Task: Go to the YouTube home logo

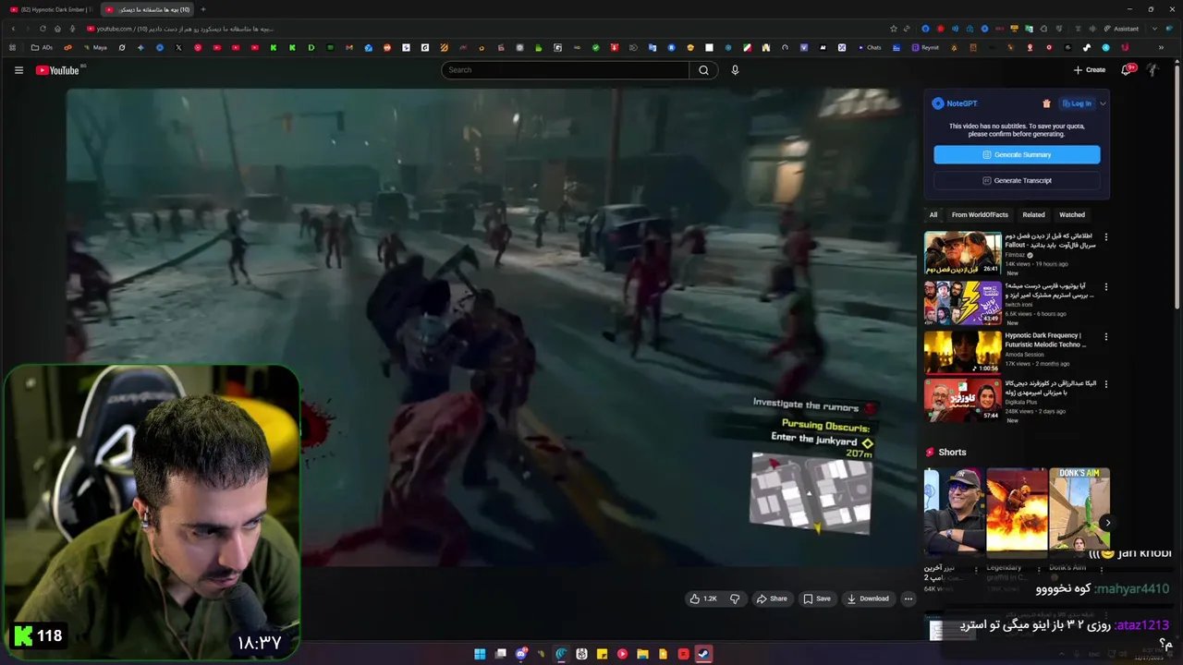Action: [x=58, y=70]
